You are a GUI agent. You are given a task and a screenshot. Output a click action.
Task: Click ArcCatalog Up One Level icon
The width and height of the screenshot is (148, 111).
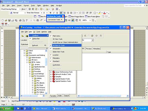pyautogui.click(x=23, y=36)
